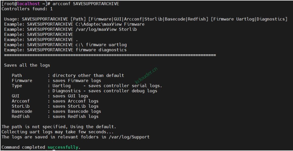Click the Diagnostics controller debug logs row
The image size is (293, 151).
point(102,91)
